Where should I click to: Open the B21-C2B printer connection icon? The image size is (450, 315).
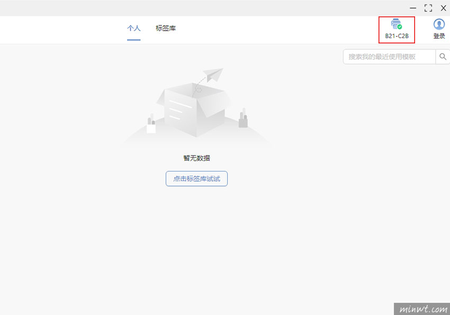pyautogui.click(x=397, y=24)
